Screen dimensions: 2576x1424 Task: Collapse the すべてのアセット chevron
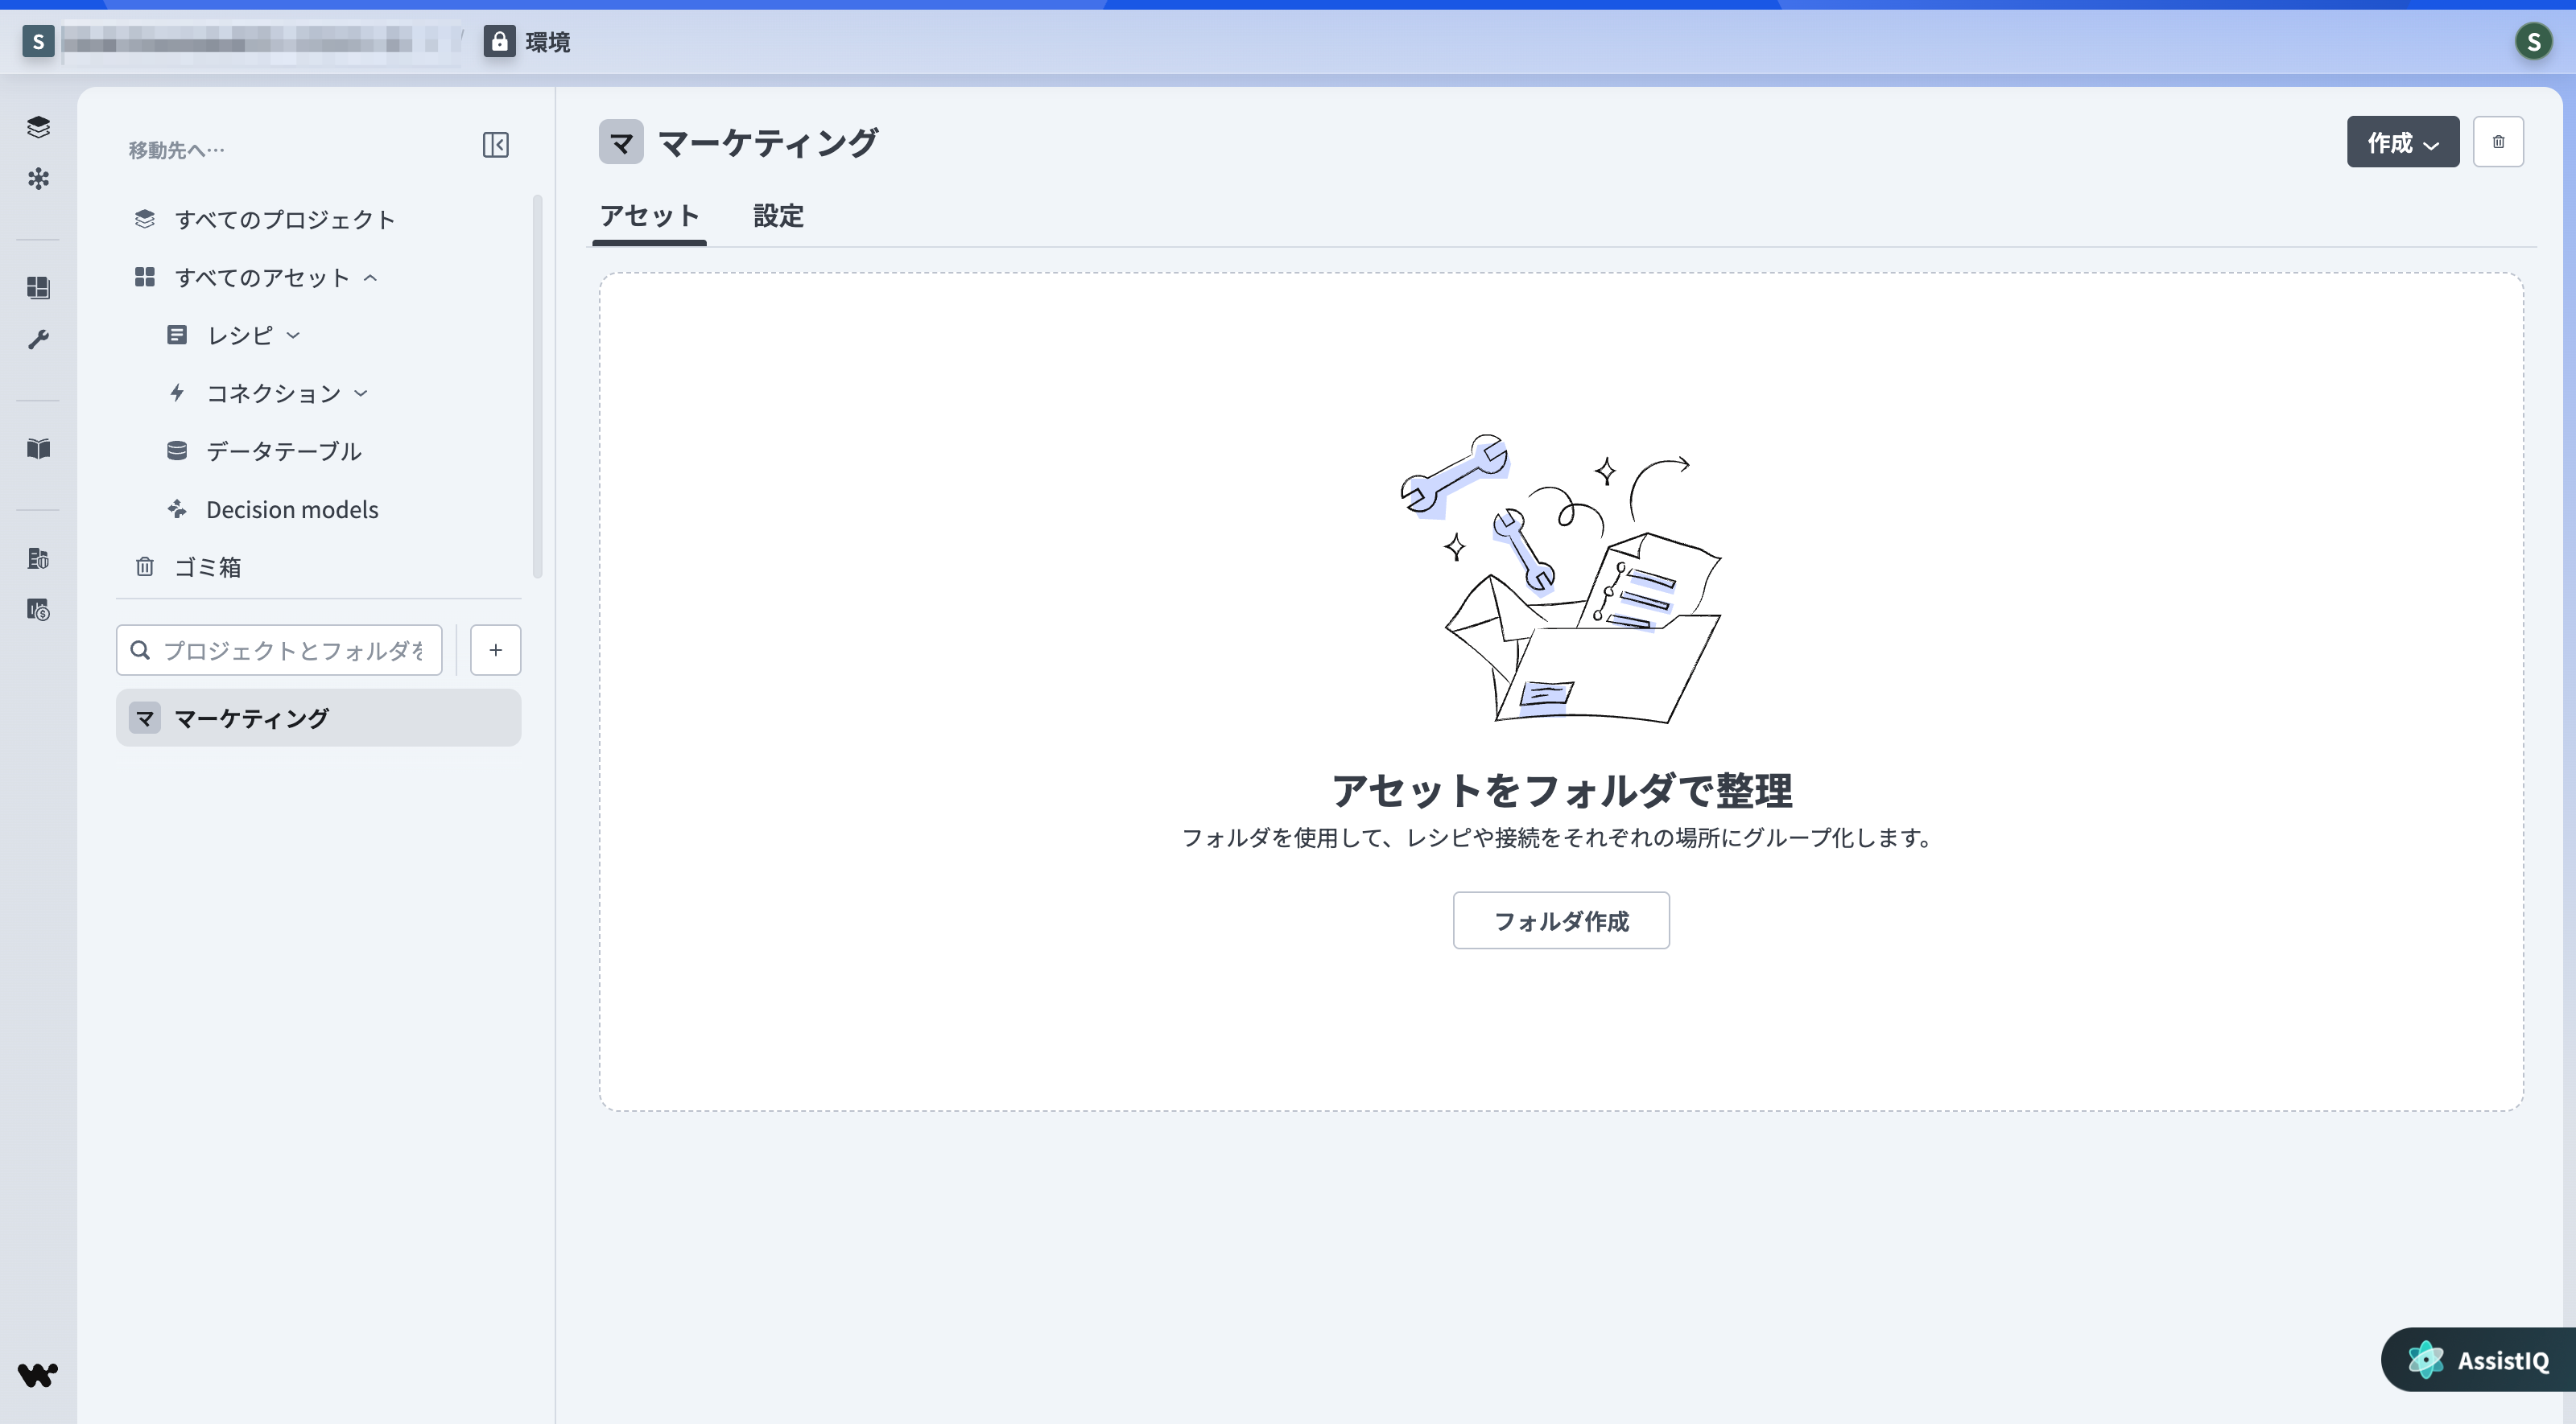pos(370,278)
